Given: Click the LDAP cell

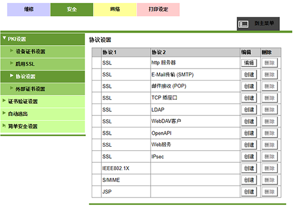Looking at the screenshot, I should [x=195, y=110].
